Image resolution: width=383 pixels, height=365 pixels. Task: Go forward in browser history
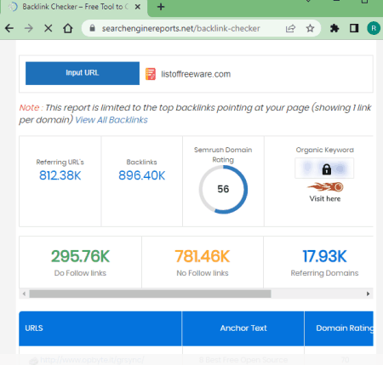point(29,28)
